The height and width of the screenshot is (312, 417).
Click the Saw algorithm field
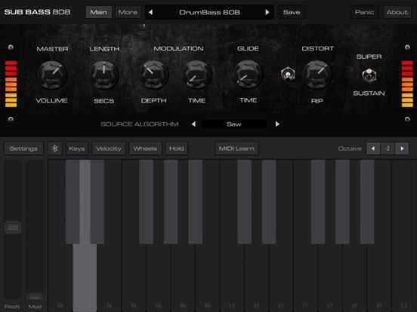pos(234,124)
